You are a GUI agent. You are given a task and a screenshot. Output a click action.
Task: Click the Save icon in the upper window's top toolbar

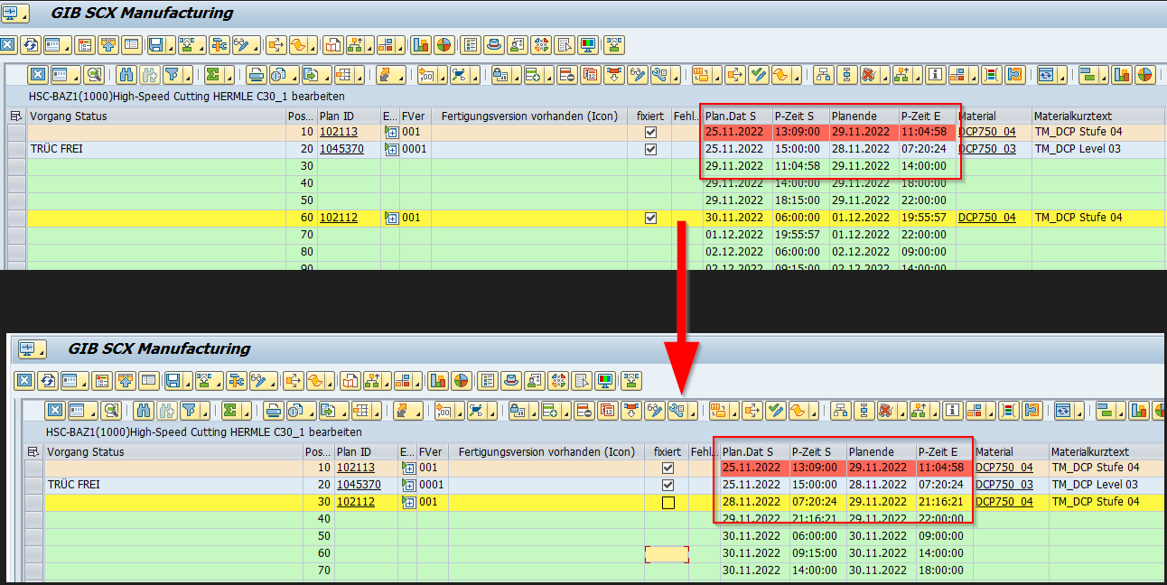(154, 44)
